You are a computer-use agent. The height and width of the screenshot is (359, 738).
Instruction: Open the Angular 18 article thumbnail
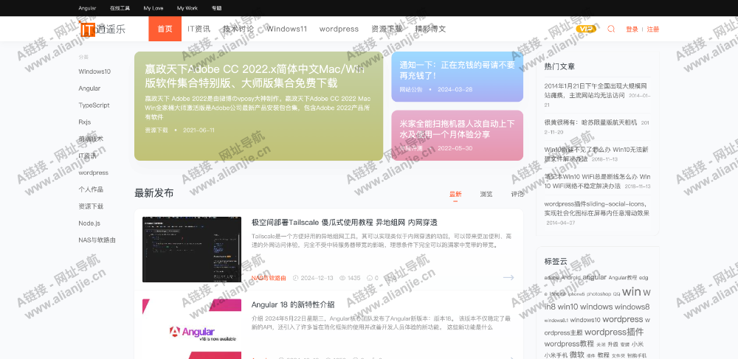pos(192,329)
